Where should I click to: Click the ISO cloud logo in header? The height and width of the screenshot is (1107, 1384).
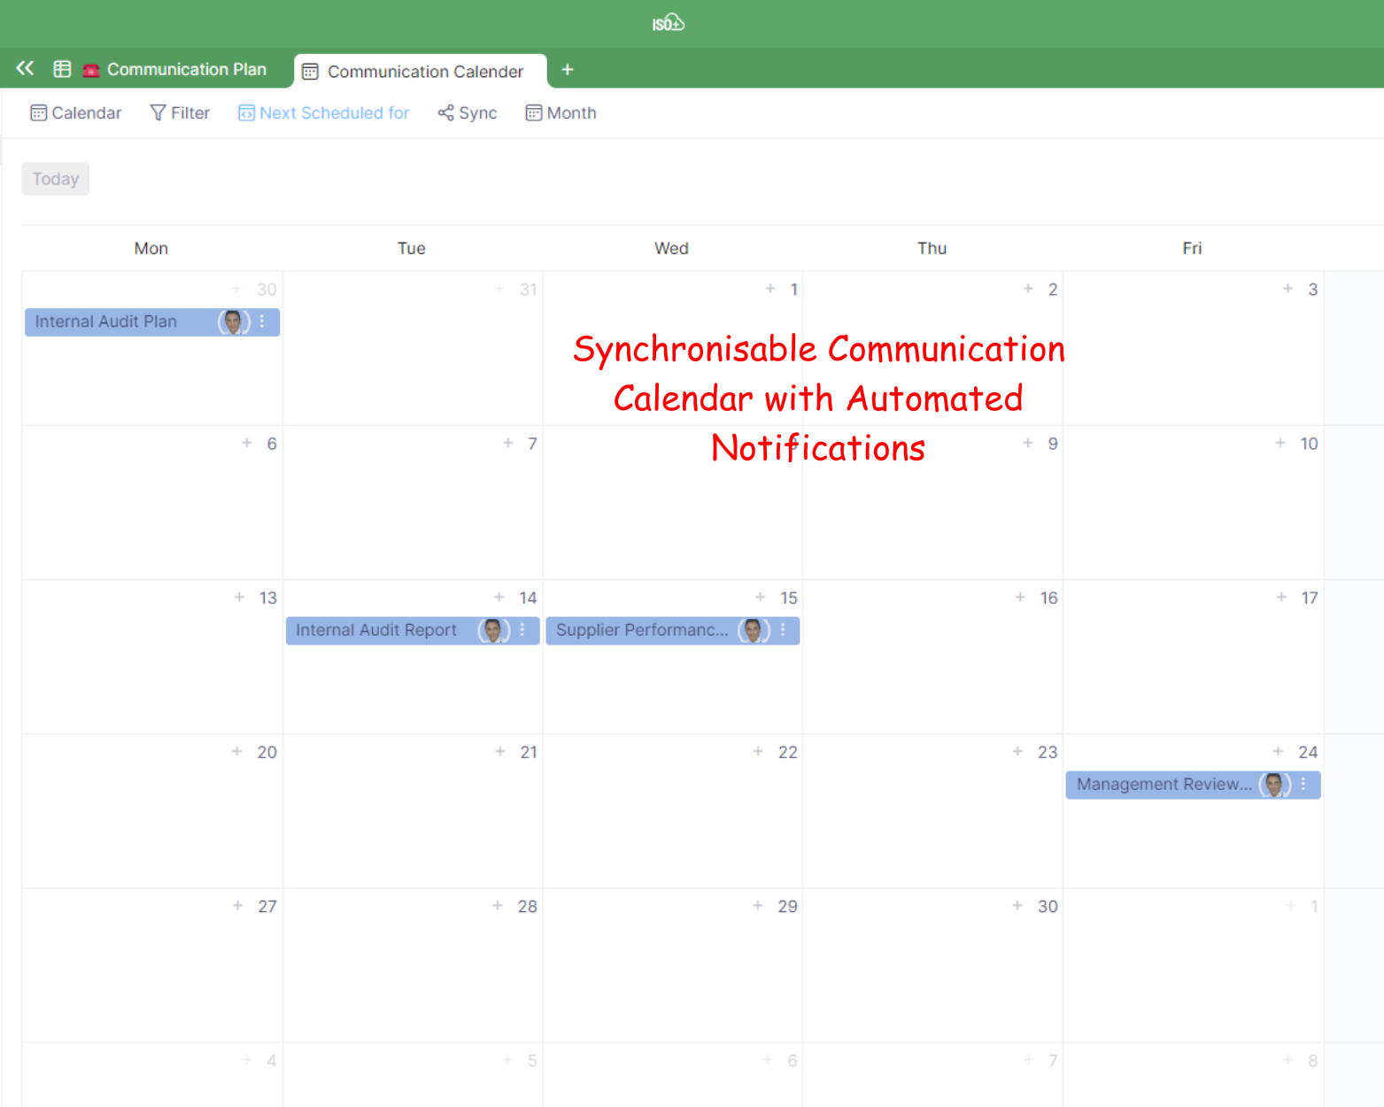pos(669,23)
